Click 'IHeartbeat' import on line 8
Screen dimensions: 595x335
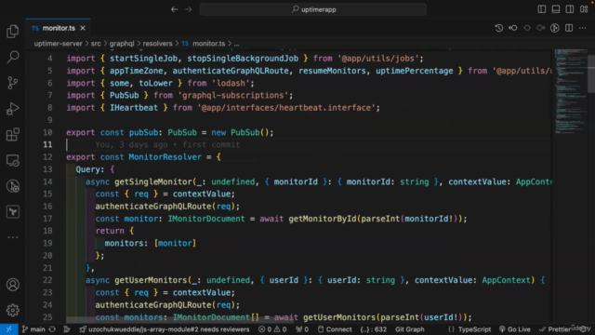tap(134, 108)
